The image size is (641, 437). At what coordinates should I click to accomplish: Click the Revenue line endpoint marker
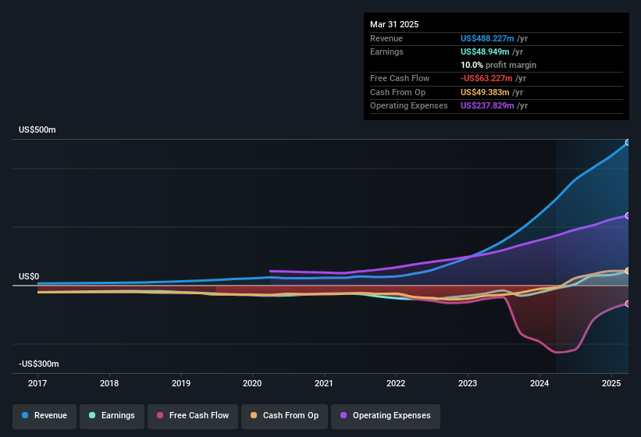(628, 143)
